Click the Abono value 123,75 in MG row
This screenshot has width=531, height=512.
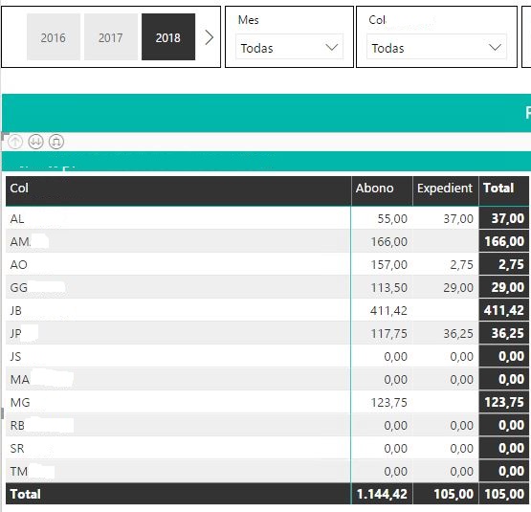point(388,403)
